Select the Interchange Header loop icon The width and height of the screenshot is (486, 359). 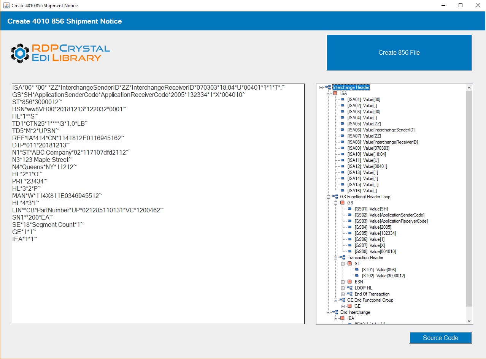tap(328, 87)
